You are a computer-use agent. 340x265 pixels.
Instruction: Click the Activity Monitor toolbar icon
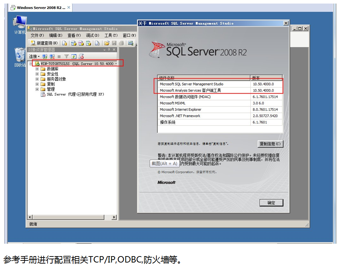pyautogui.click(x=130, y=43)
